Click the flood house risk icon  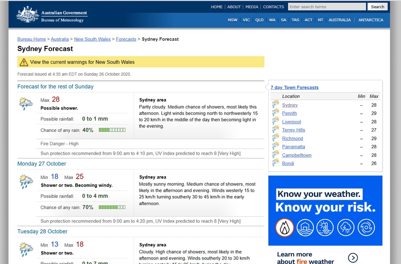tap(305, 228)
